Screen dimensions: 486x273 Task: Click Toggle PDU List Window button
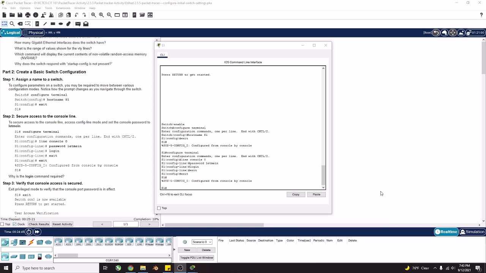click(x=197, y=257)
